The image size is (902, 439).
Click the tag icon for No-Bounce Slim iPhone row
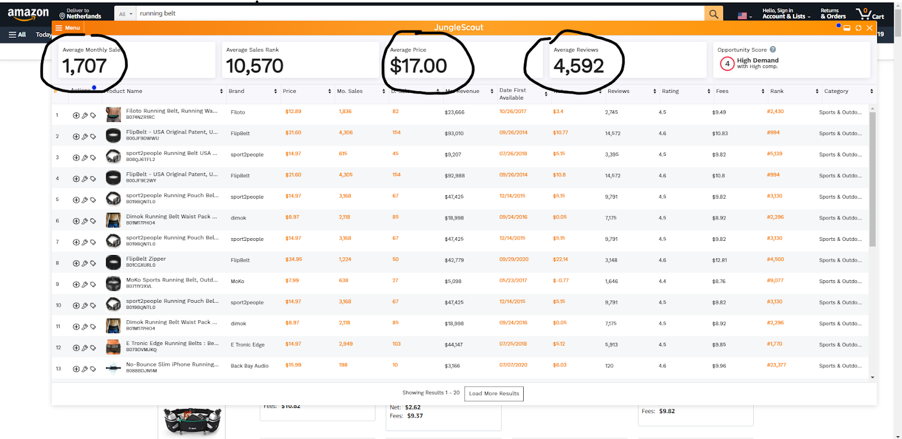click(93, 369)
